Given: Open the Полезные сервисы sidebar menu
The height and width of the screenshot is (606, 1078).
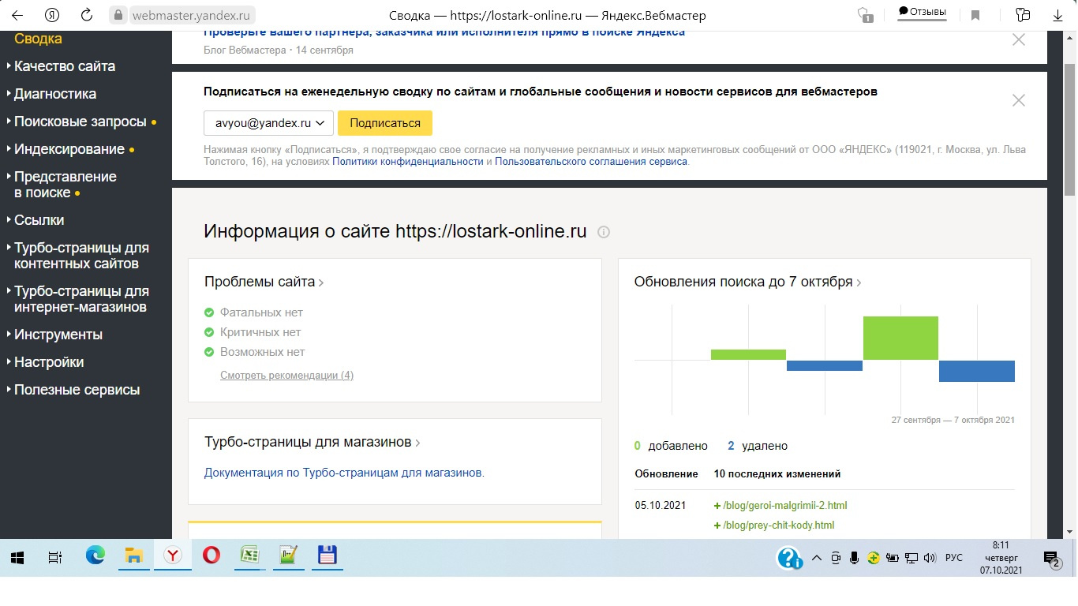Looking at the screenshot, I should coord(77,390).
